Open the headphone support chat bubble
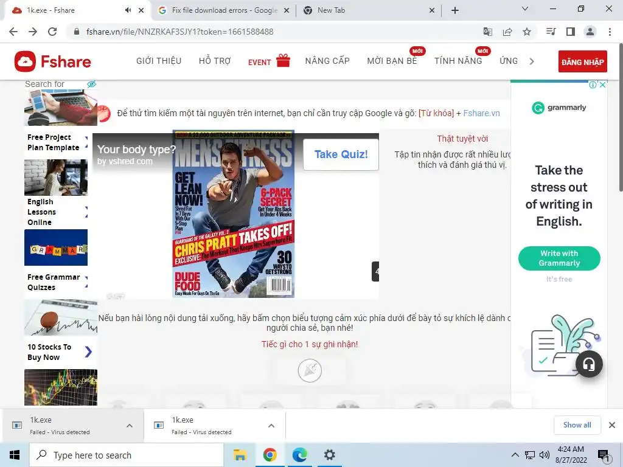 click(589, 364)
